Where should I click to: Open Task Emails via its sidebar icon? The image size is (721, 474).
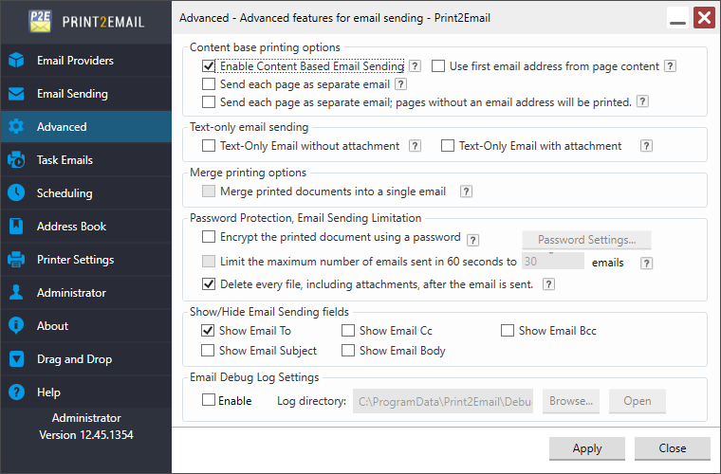pyautogui.click(x=16, y=160)
